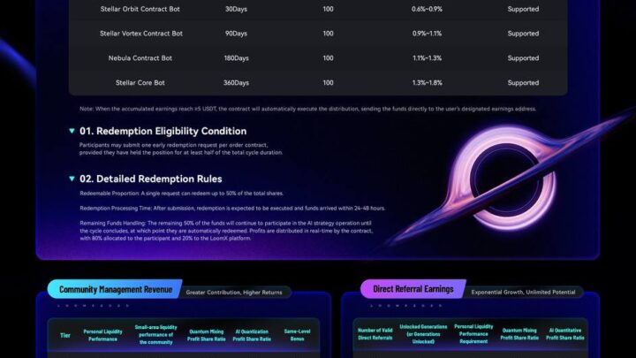
Task: Click Quantum Mixing header in Community table
Action: [207, 336]
